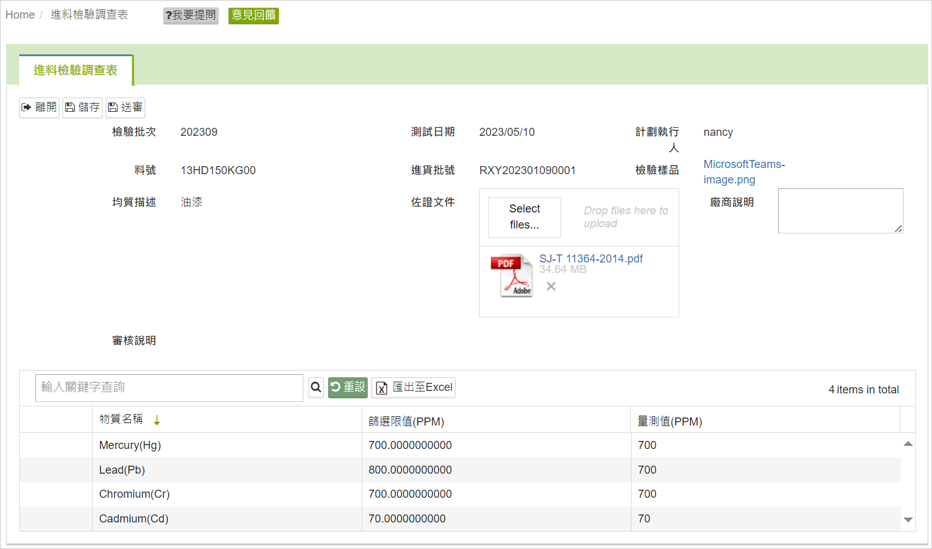Click the 廠商說明 text area
Screen dimensions: 932x549
pyautogui.click(x=841, y=211)
